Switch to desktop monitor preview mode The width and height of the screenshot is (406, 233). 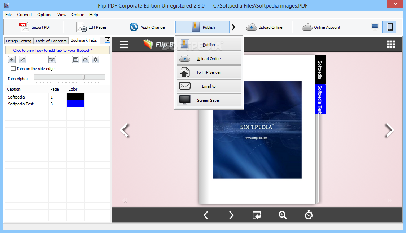coord(375,27)
